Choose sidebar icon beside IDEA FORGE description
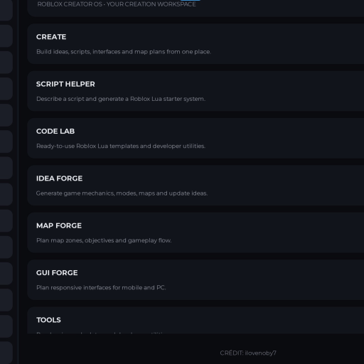 click(x=6, y=194)
